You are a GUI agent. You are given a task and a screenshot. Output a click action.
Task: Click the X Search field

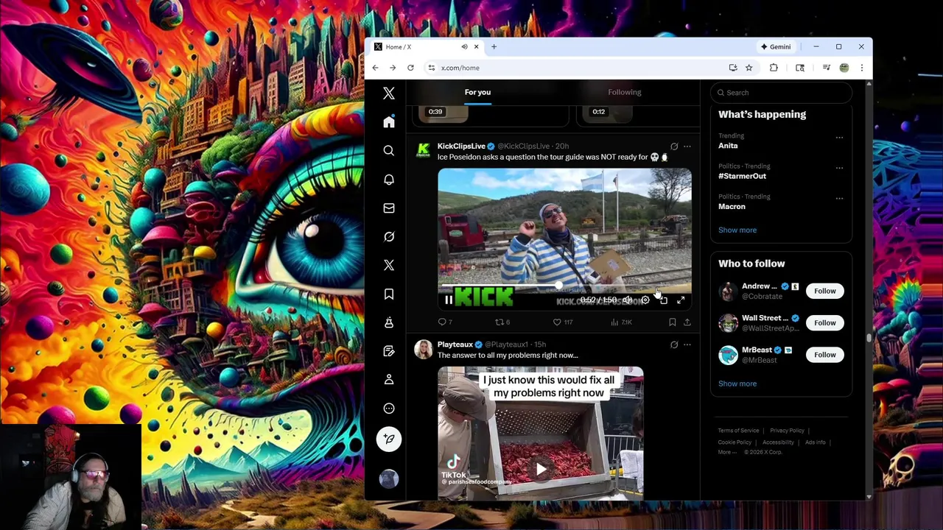pyautogui.click(x=782, y=93)
